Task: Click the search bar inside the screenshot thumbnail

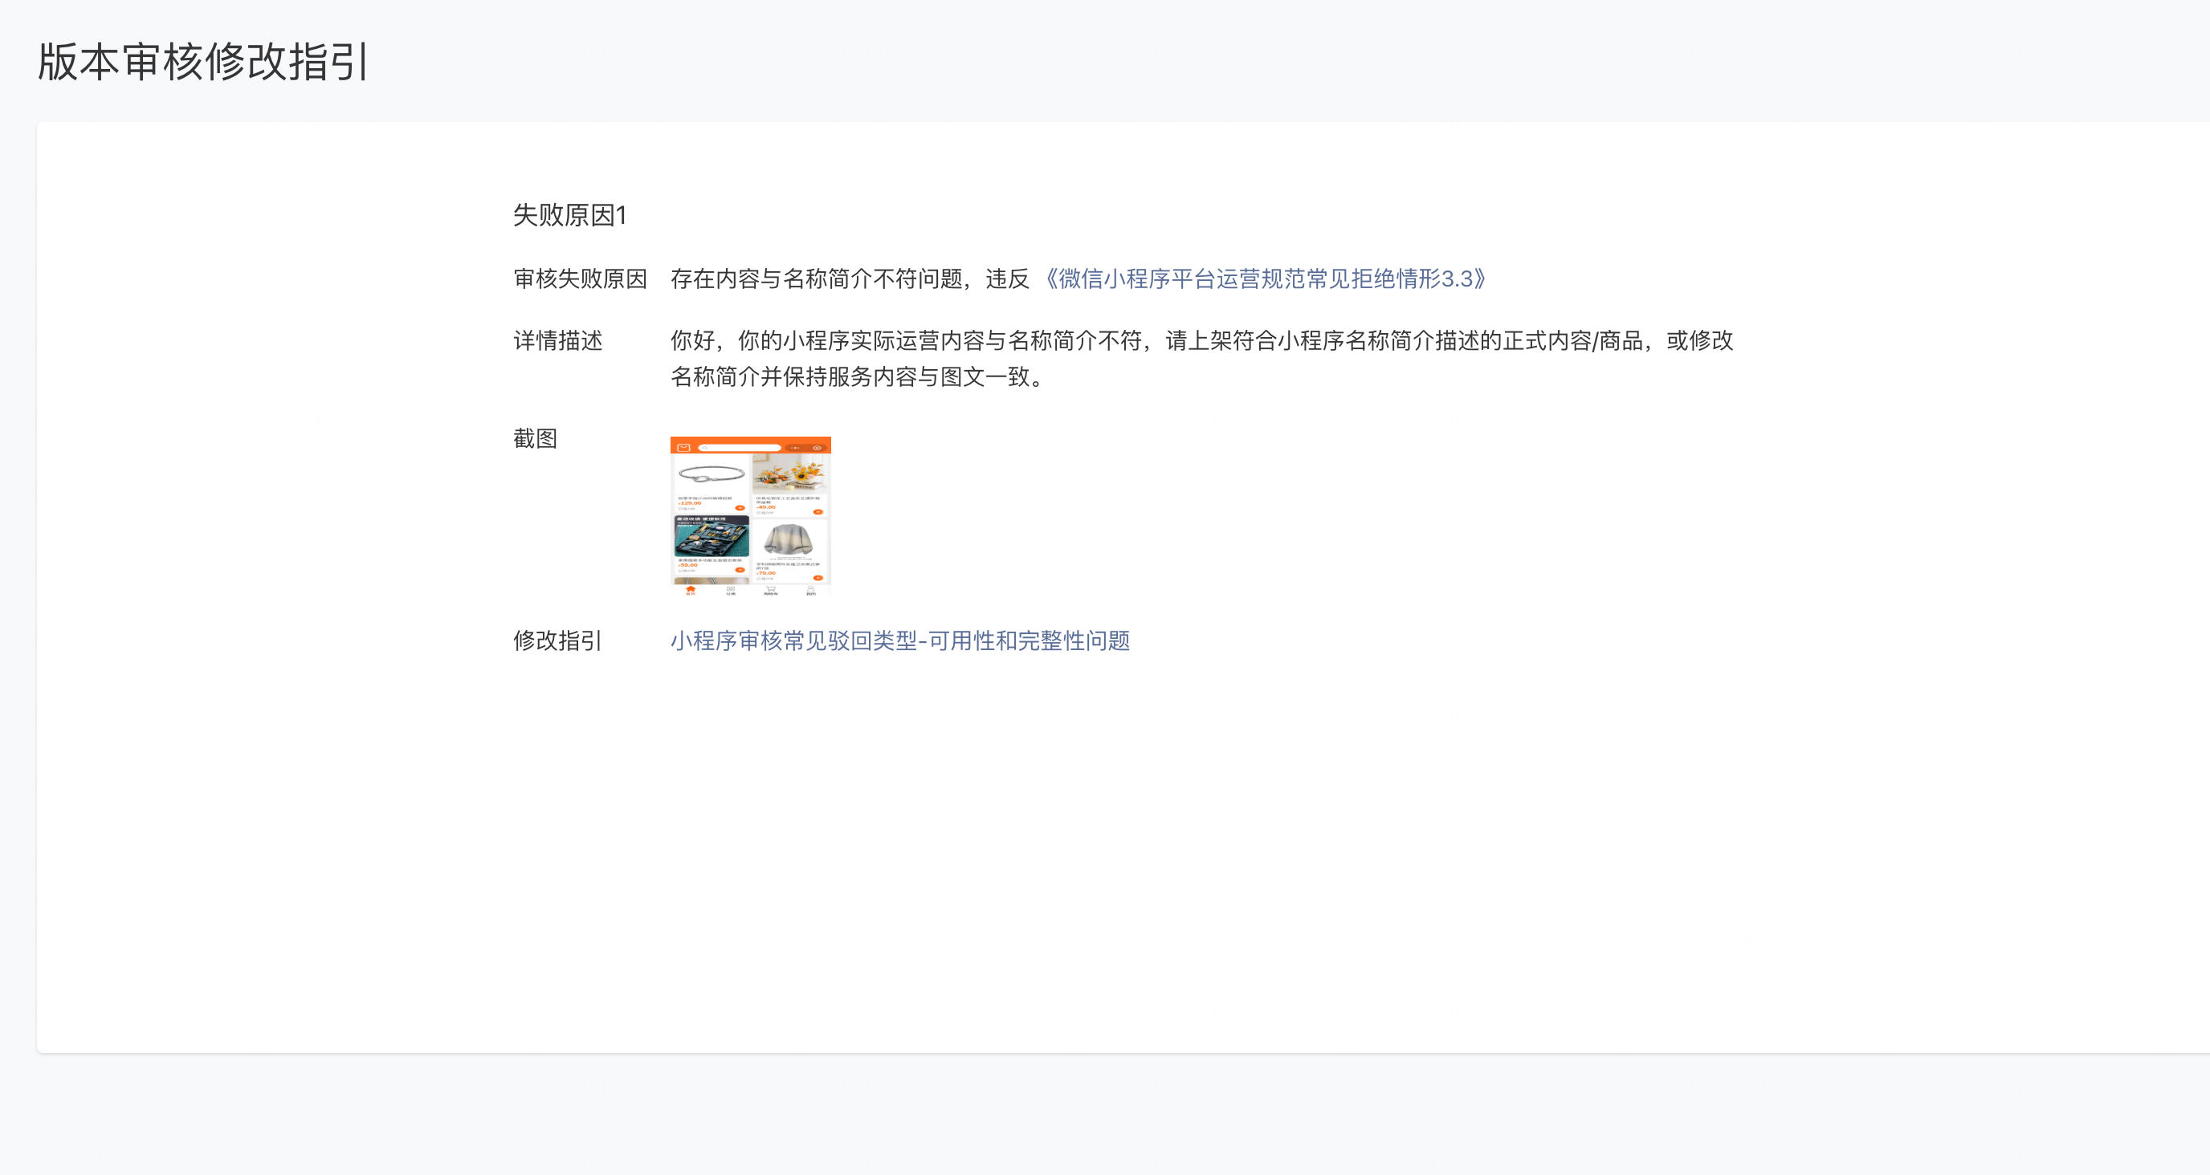Action: point(740,448)
